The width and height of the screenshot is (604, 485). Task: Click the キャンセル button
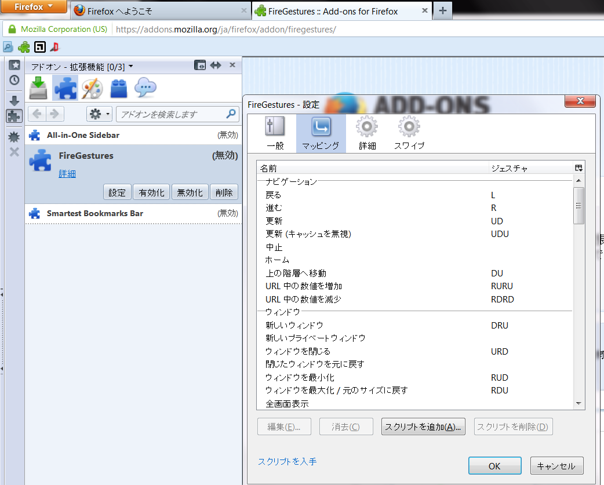(556, 466)
